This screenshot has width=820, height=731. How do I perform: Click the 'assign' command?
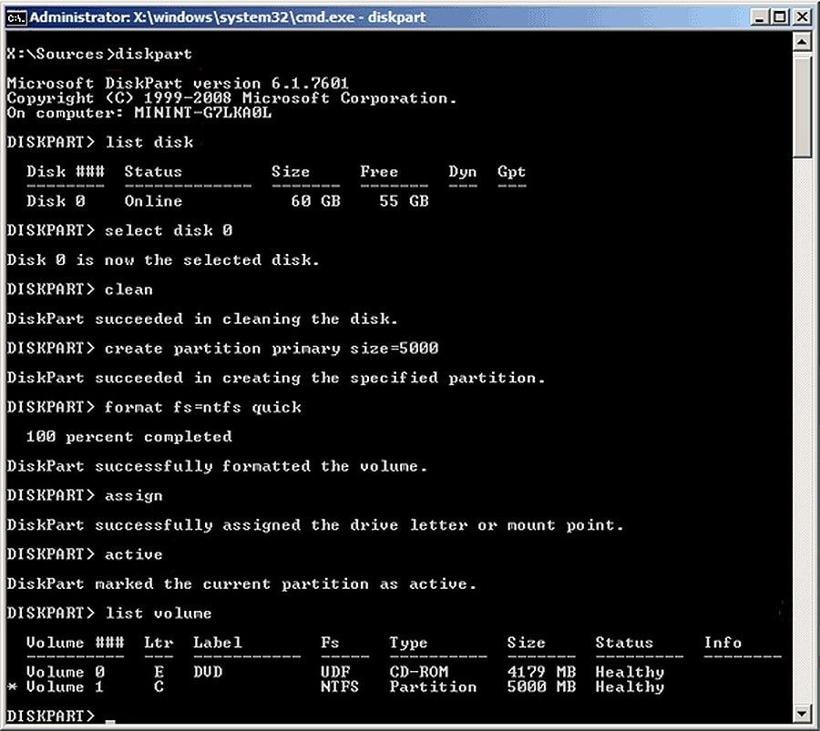[x=134, y=495]
